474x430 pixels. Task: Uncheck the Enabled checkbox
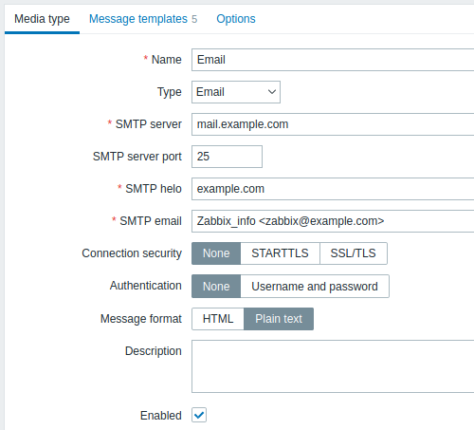coord(199,415)
